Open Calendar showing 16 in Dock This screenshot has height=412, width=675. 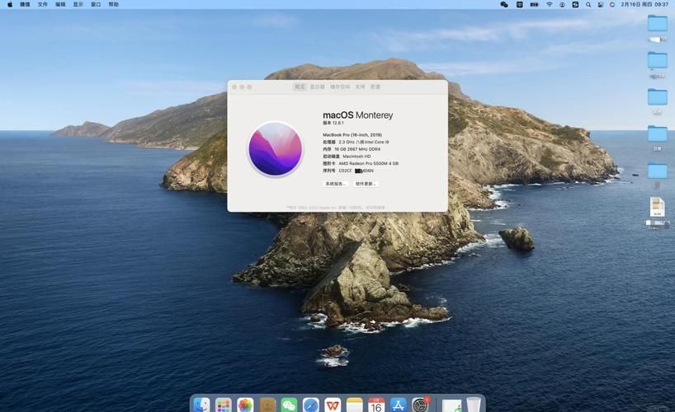click(x=376, y=405)
